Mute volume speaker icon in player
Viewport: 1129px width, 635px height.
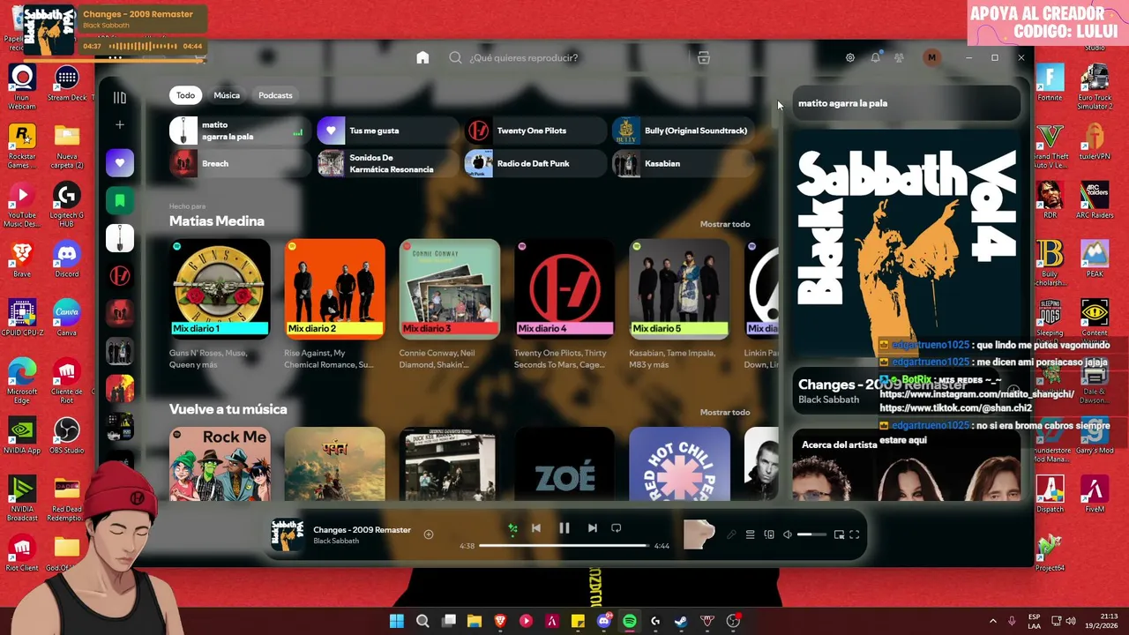point(788,534)
